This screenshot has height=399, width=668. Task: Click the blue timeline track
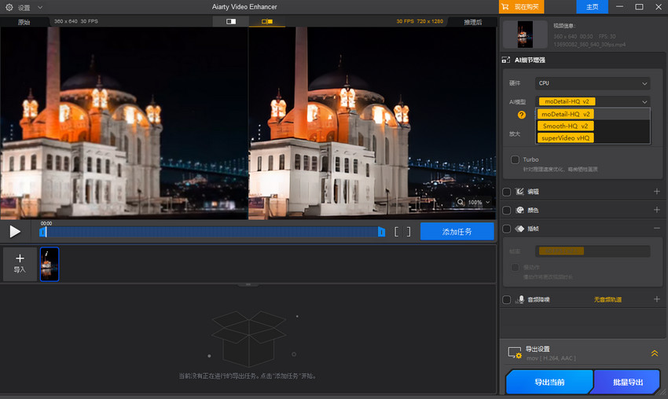[x=211, y=232]
